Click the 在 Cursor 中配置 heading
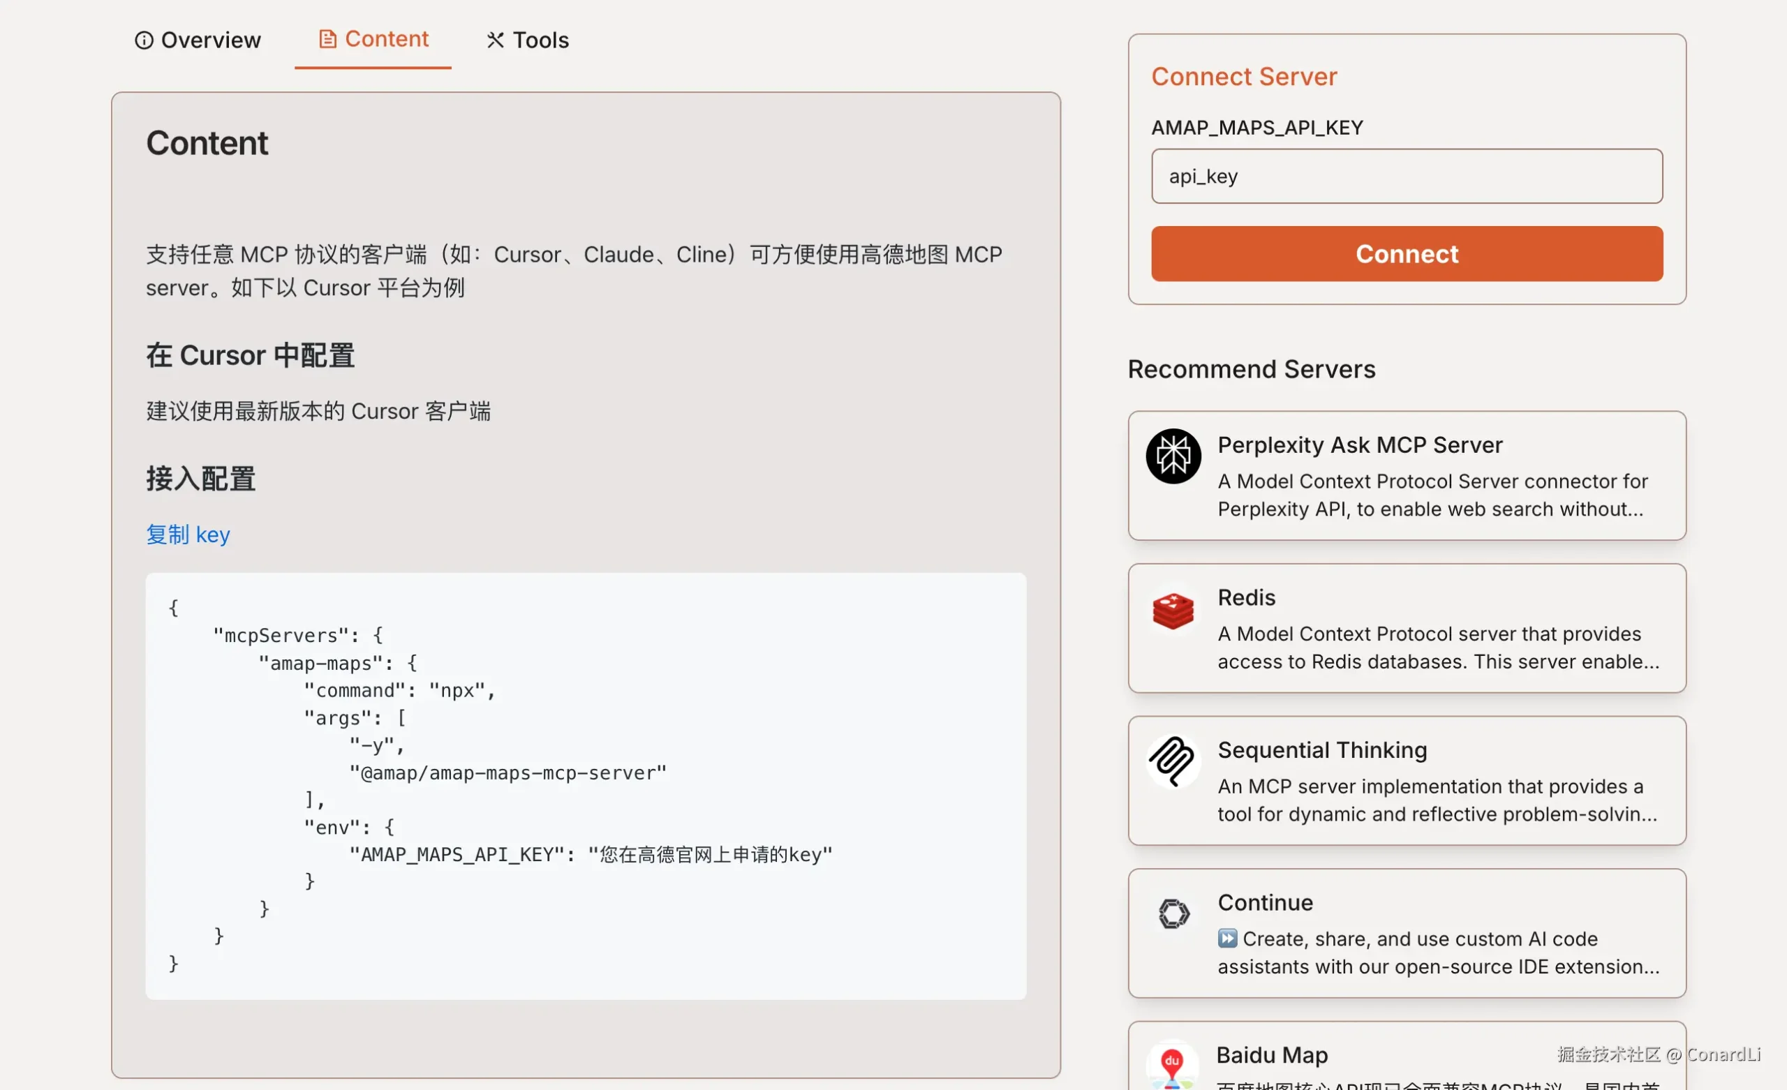The image size is (1787, 1090). pyautogui.click(x=250, y=355)
